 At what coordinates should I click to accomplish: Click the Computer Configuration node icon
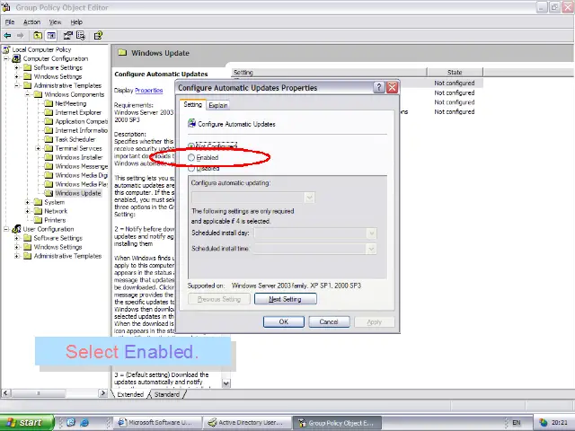tap(16, 58)
